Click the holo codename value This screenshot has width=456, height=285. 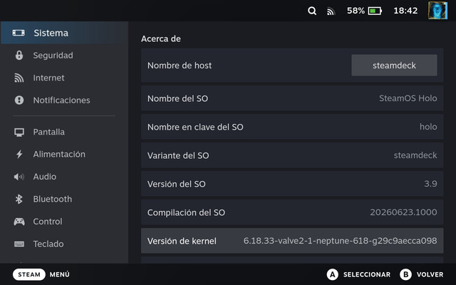click(x=428, y=127)
